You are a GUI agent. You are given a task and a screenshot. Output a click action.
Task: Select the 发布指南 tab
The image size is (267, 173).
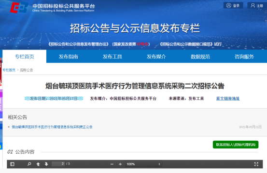[x=69, y=57]
